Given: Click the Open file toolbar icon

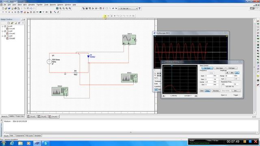Looking at the screenshot, I should tap(6, 8).
